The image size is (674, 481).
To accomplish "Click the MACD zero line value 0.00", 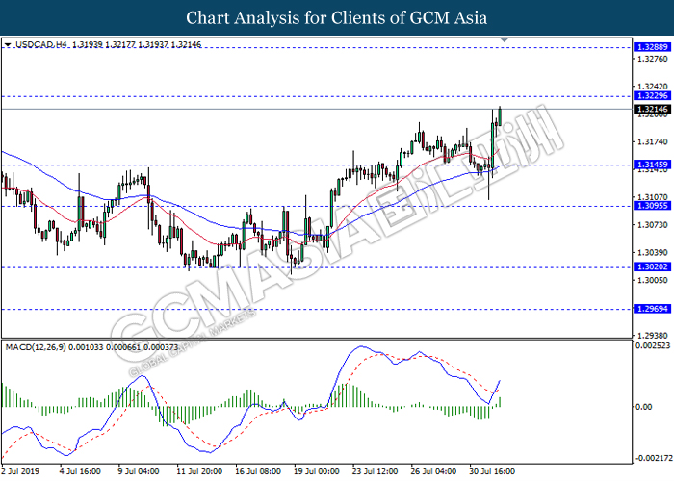I will coord(644,407).
